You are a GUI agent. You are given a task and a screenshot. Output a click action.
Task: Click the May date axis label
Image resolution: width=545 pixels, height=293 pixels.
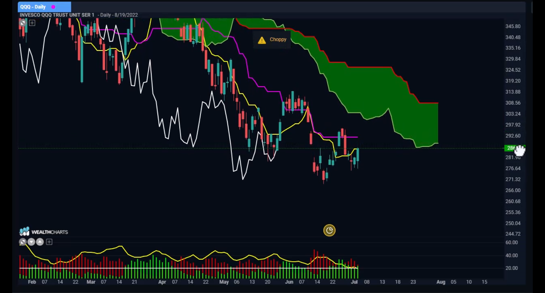(224, 282)
